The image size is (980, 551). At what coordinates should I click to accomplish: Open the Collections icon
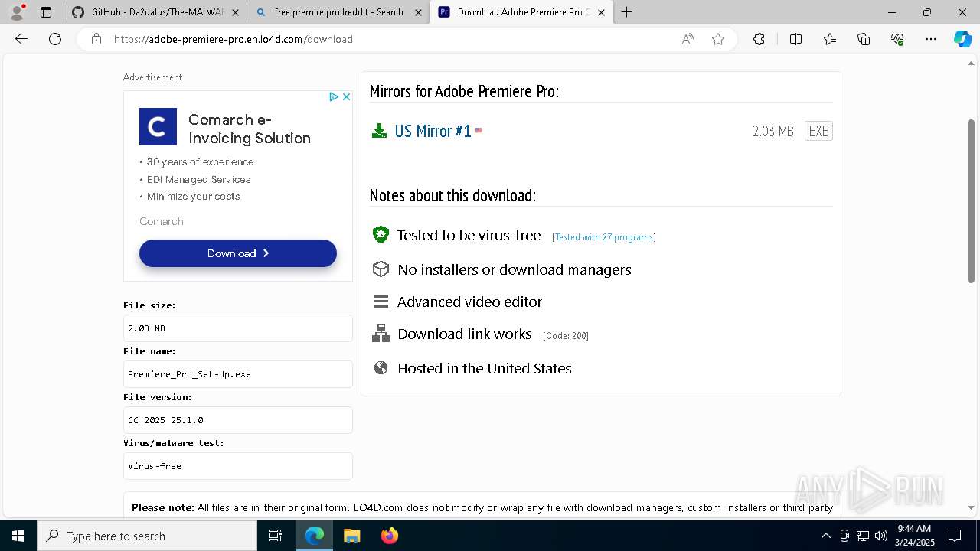[864, 39]
